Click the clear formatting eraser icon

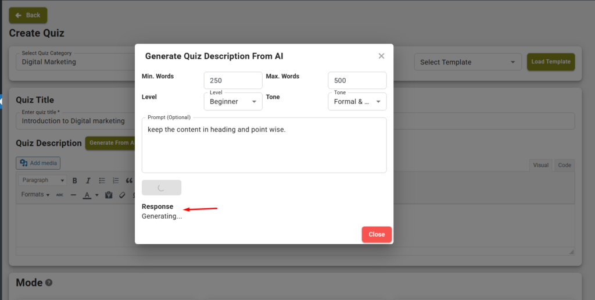[x=122, y=195]
